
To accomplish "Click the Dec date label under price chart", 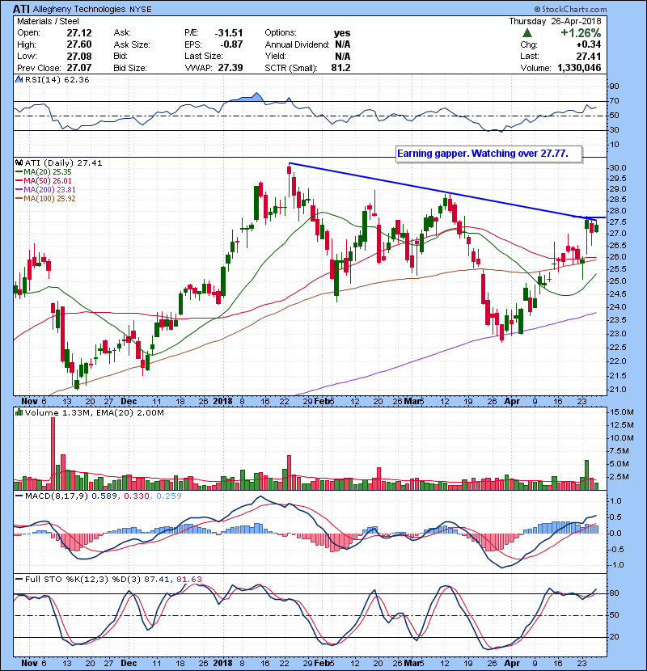I will tap(129, 402).
